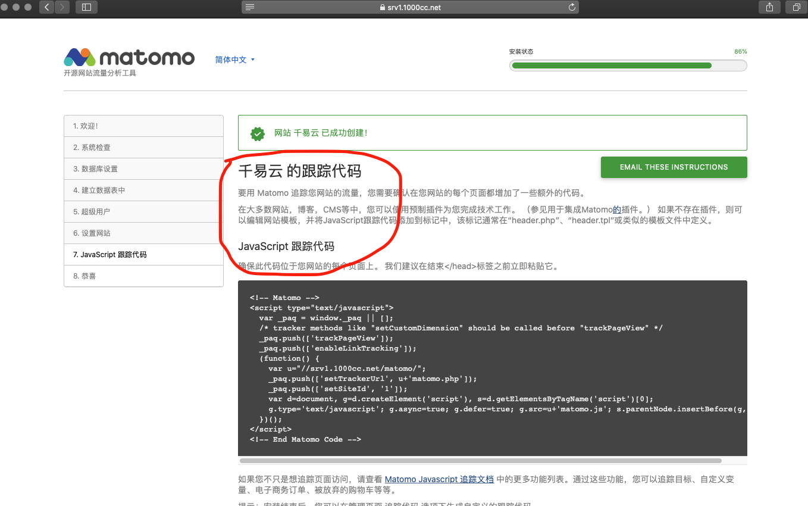808x506 pixels.
Task: Select step 8. 恭喜
Action: (143, 276)
